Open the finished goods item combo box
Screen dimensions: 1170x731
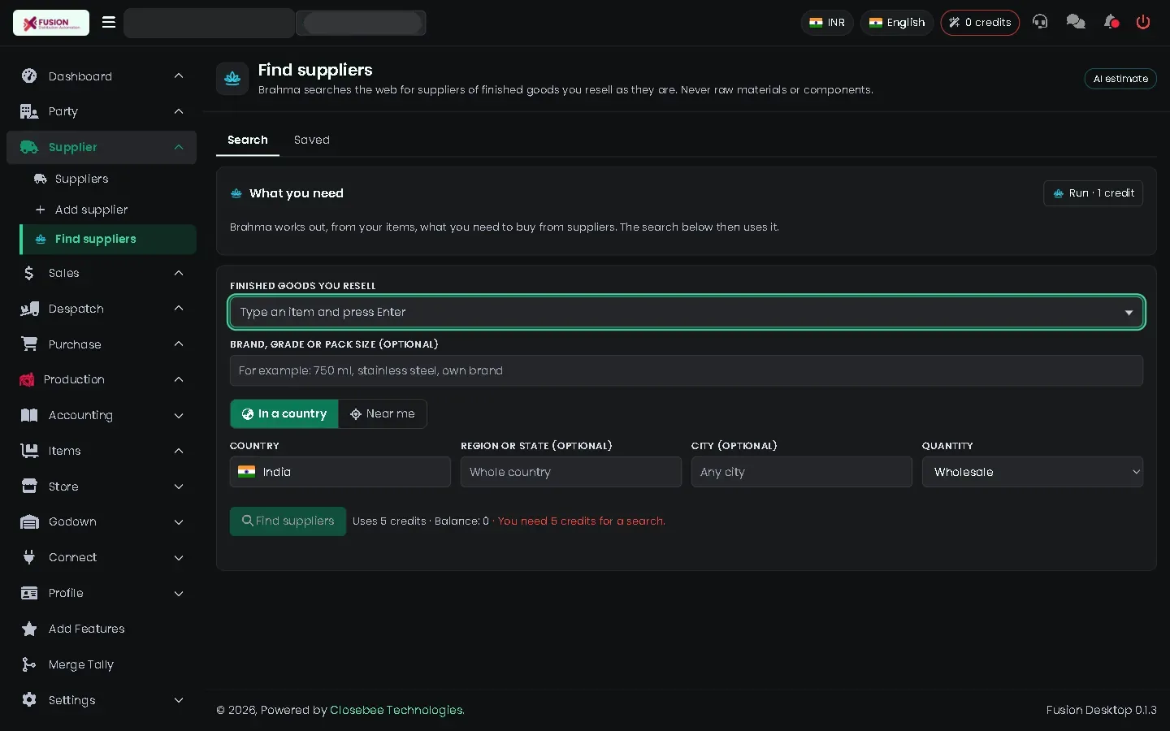(x=687, y=312)
